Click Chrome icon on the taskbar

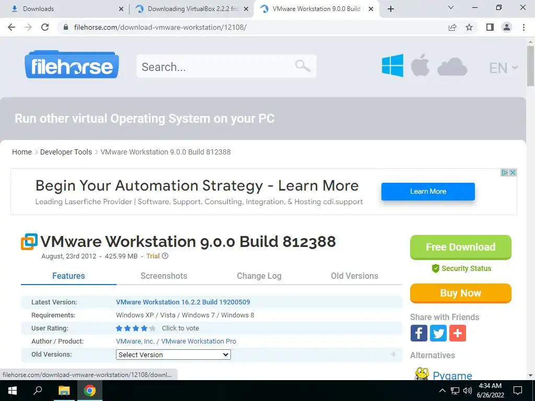coord(90,391)
